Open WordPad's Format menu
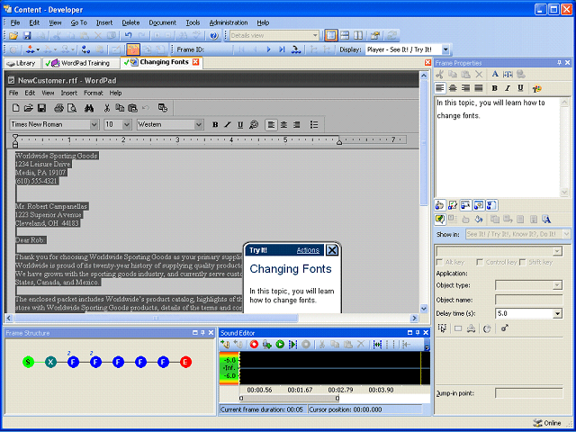This screenshot has height=432, width=576. pyautogui.click(x=94, y=93)
